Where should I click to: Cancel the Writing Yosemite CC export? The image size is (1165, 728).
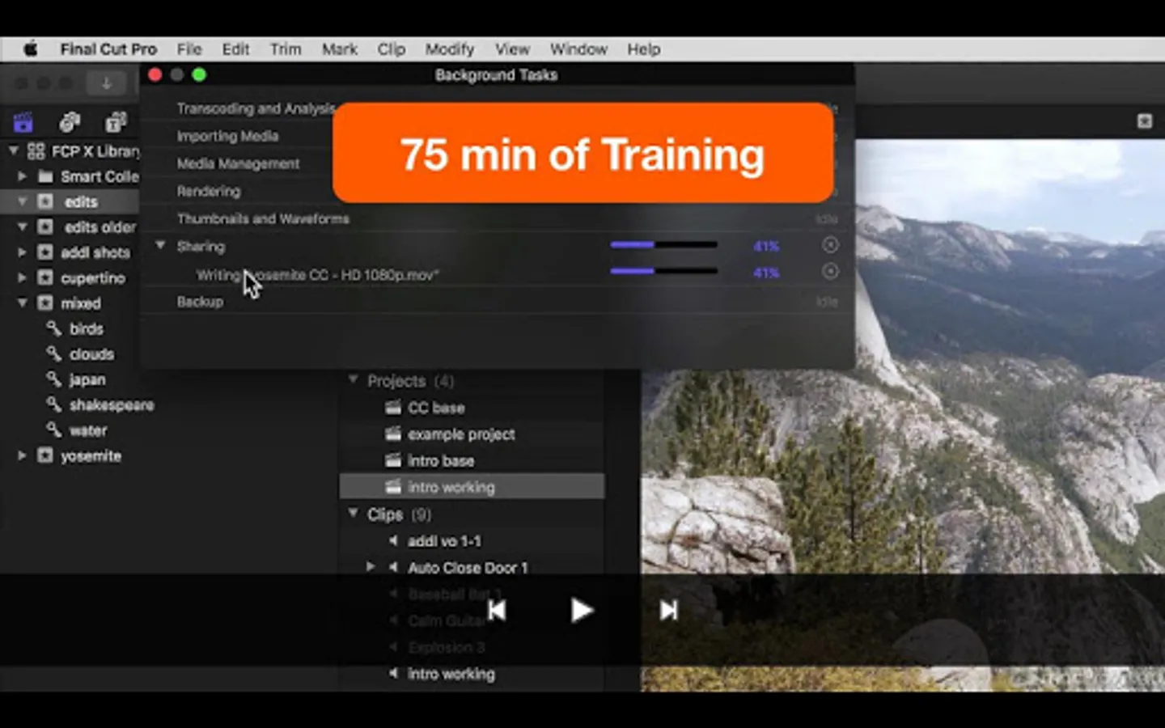pos(830,272)
